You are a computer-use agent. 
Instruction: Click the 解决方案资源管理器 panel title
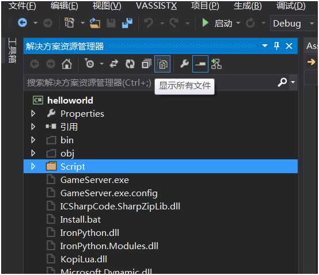pyautogui.click(x=65, y=47)
